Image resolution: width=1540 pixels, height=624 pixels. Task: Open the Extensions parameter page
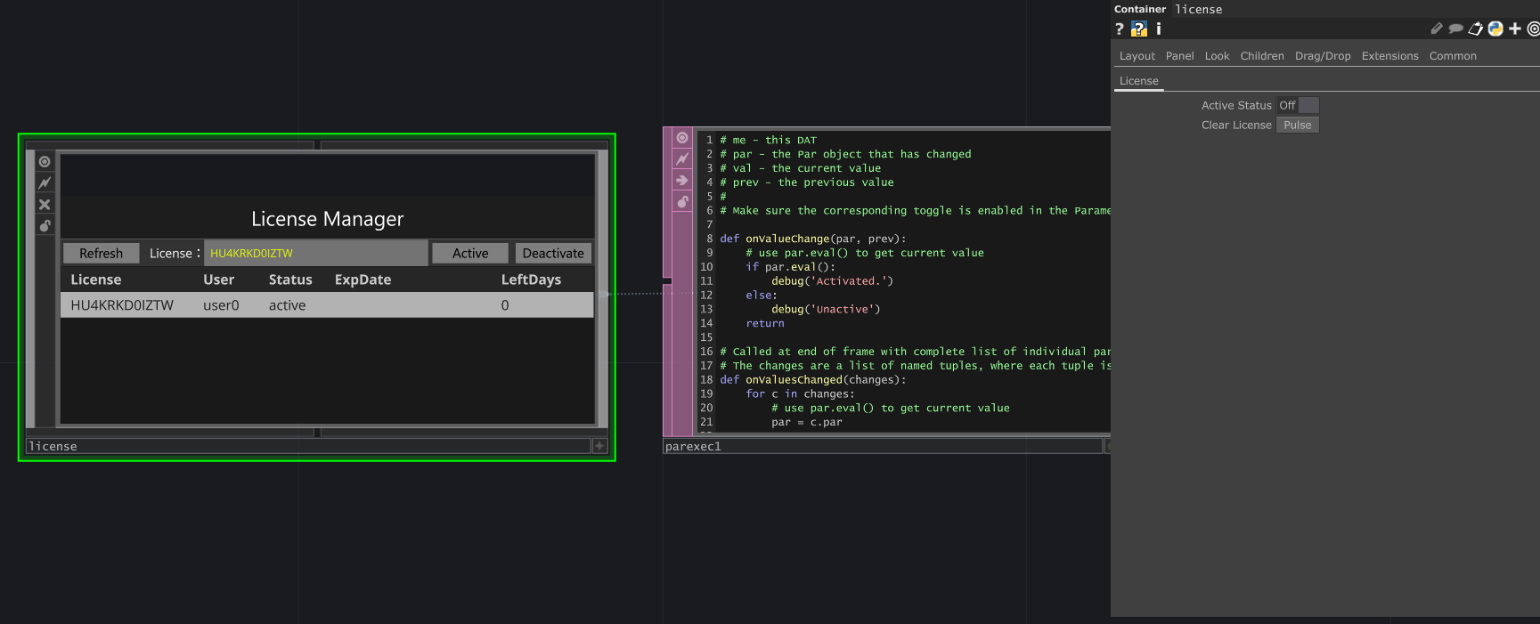pos(1389,56)
